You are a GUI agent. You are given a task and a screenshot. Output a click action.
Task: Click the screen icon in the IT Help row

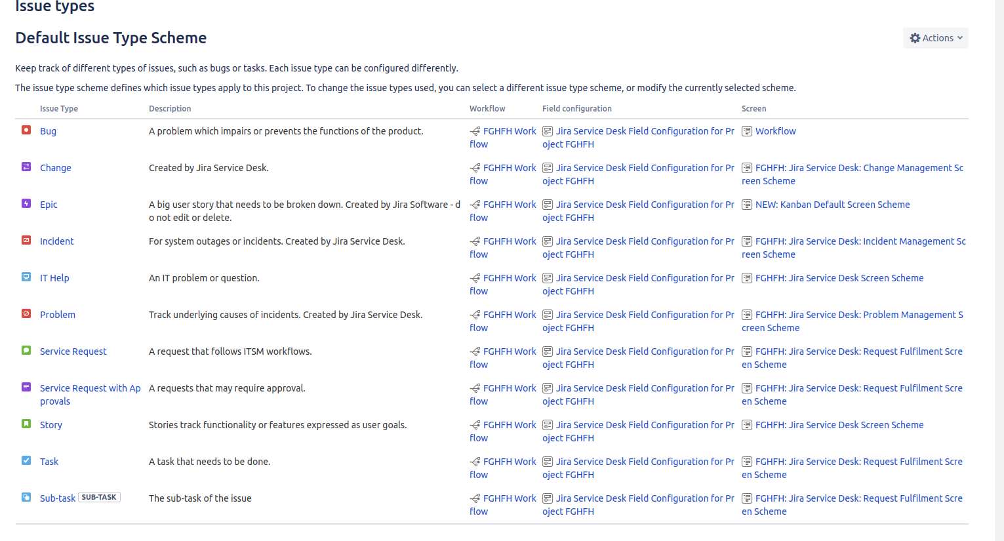[747, 278]
